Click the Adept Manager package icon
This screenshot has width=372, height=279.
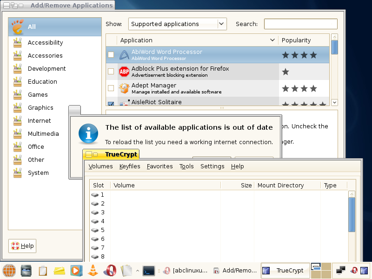(x=124, y=88)
